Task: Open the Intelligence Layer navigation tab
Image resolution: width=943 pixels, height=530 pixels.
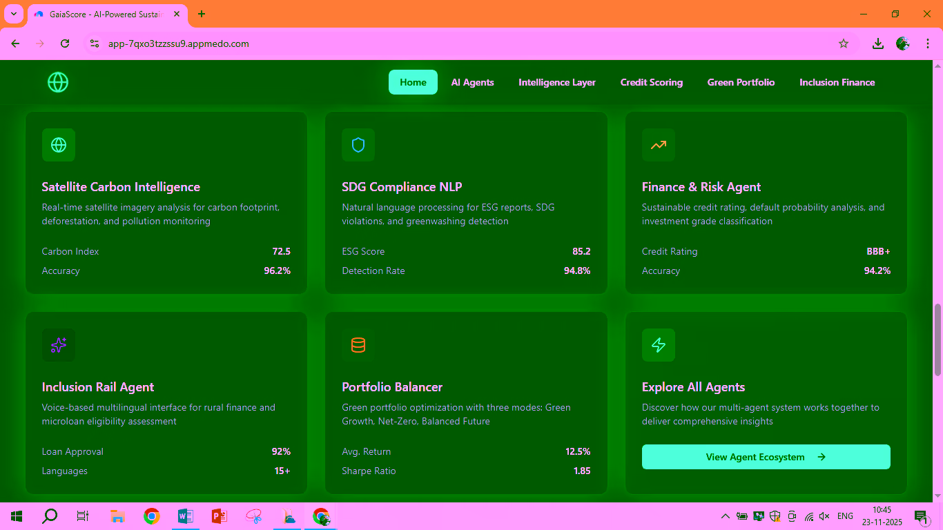Action: (557, 82)
